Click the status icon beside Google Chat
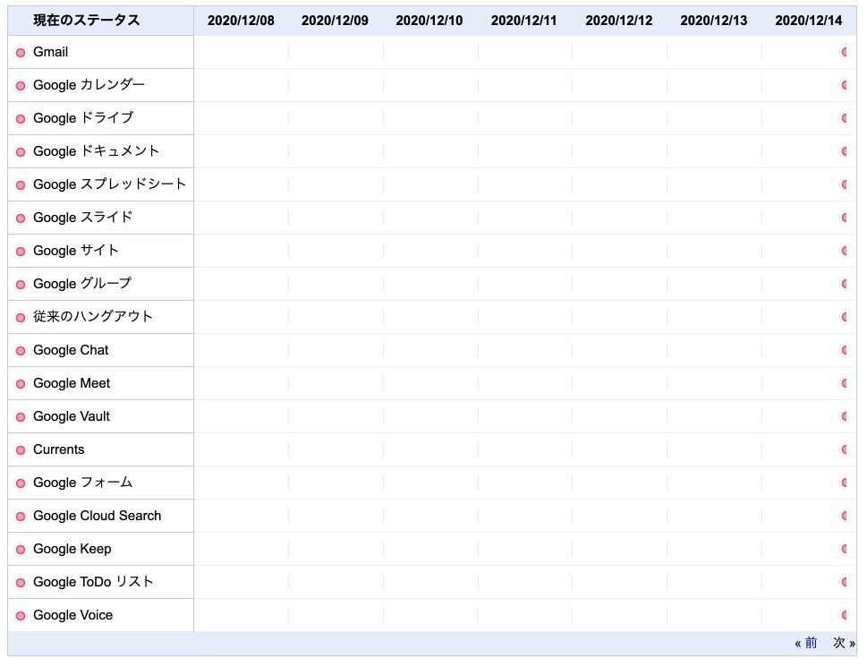This screenshot has width=867, height=667. tap(21, 351)
